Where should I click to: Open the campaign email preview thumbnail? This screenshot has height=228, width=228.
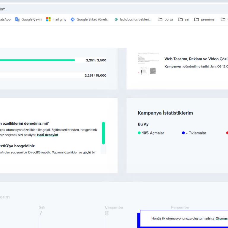[x=147, y=63]
